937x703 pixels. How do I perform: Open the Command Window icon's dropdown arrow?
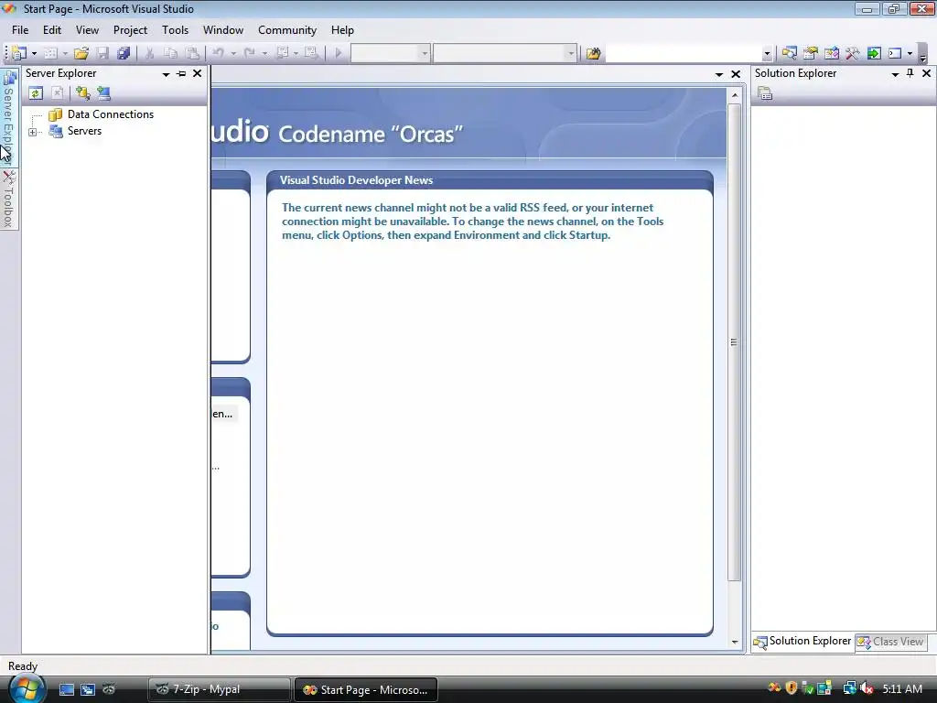(910, 54)
